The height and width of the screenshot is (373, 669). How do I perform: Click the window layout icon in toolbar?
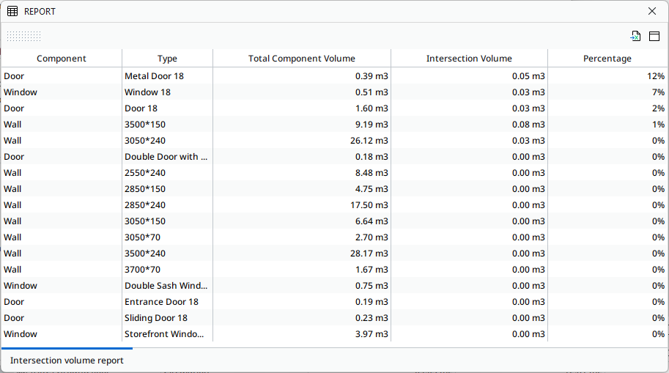(x=654, y=36)
